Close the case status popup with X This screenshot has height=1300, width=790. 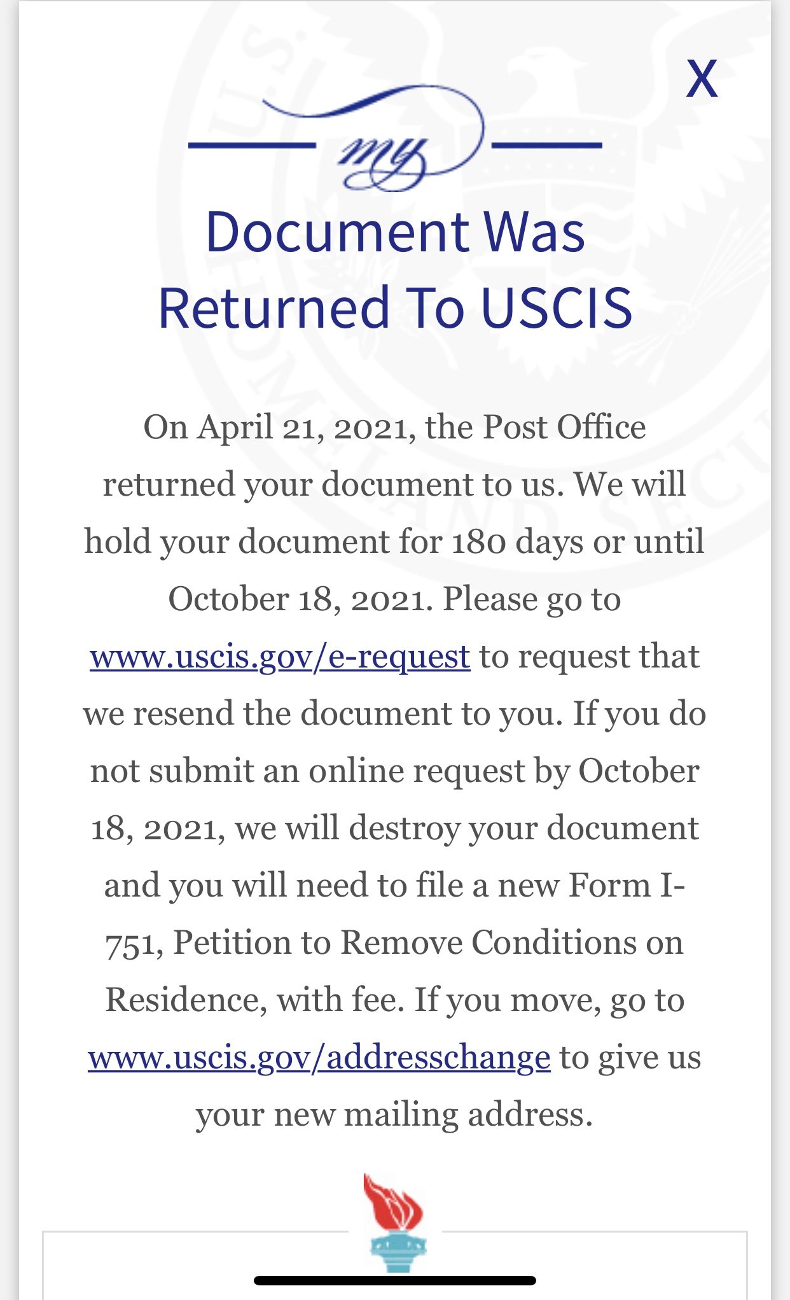pyautogui.click(x=702, y=79)
